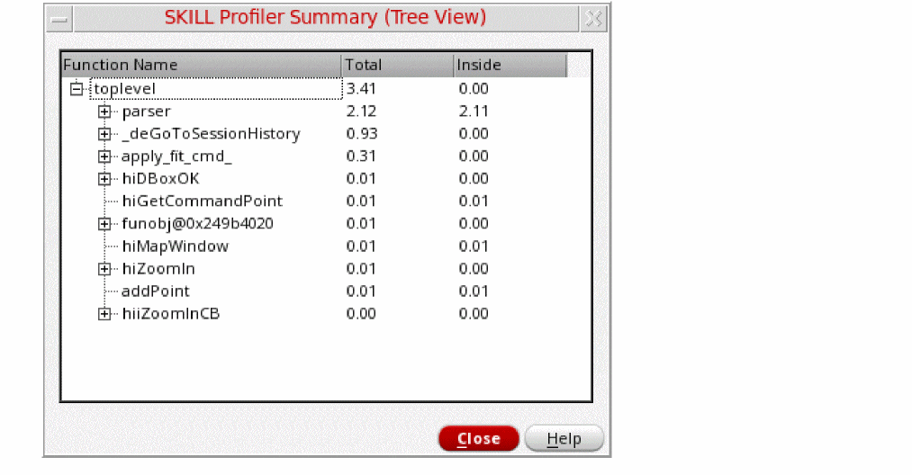Open the window menu in title bar
This screenshot has width=912, height=475.
click(x=59, y=19)
